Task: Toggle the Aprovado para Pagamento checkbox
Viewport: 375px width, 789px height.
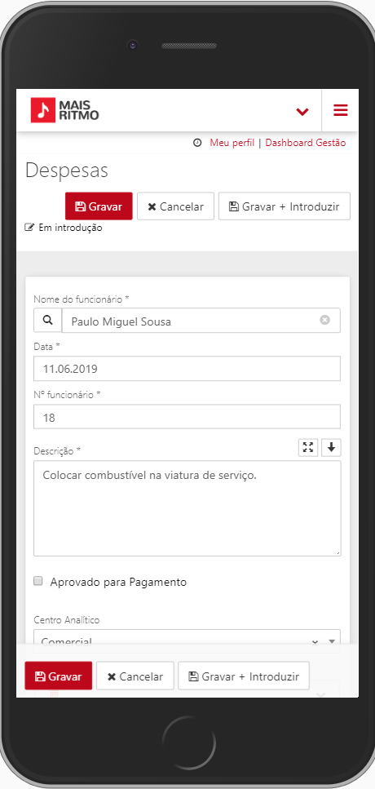Action: [38, 582]
